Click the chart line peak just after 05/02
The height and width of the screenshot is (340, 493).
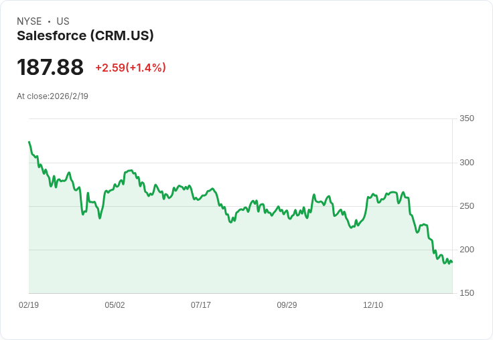(x=130, y=171)
